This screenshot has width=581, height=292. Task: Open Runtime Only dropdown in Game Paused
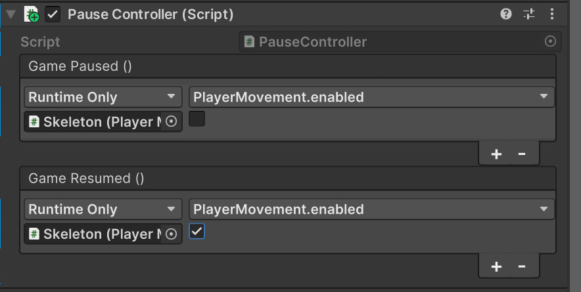click(103, 97)
